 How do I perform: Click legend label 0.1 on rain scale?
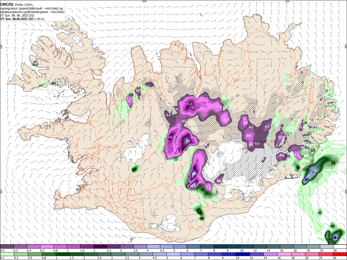(2, 258)
